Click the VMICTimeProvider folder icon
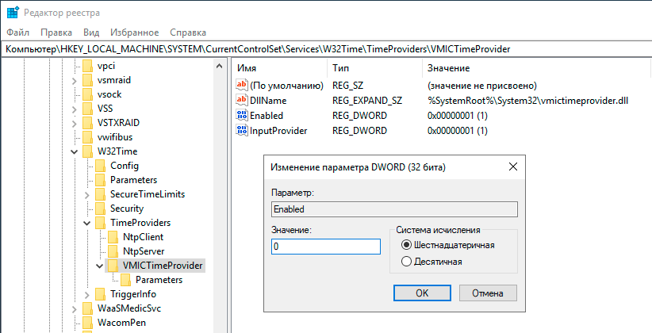 pyautogui.click(x=113, y=265)
